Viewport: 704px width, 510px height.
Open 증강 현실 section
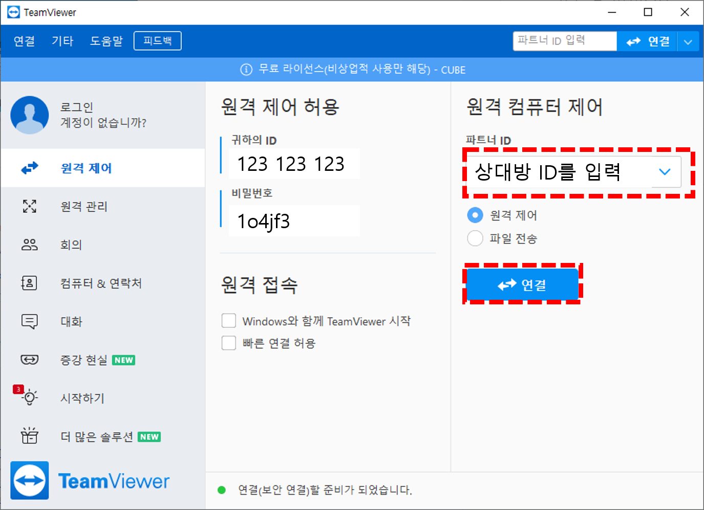pyautogui.click(x=103, y=360)
